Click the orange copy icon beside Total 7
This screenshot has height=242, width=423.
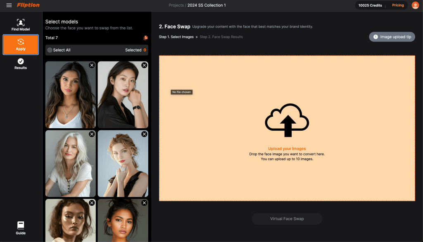click(145, 38)
